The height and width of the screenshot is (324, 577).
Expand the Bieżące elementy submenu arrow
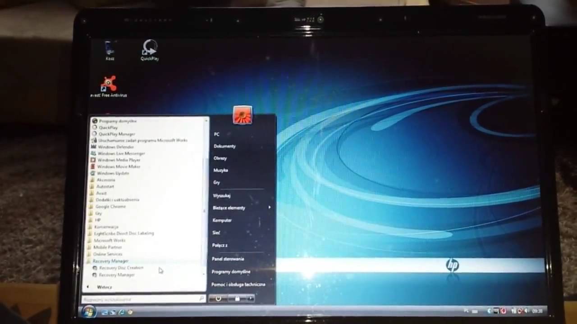coord(270,207)
